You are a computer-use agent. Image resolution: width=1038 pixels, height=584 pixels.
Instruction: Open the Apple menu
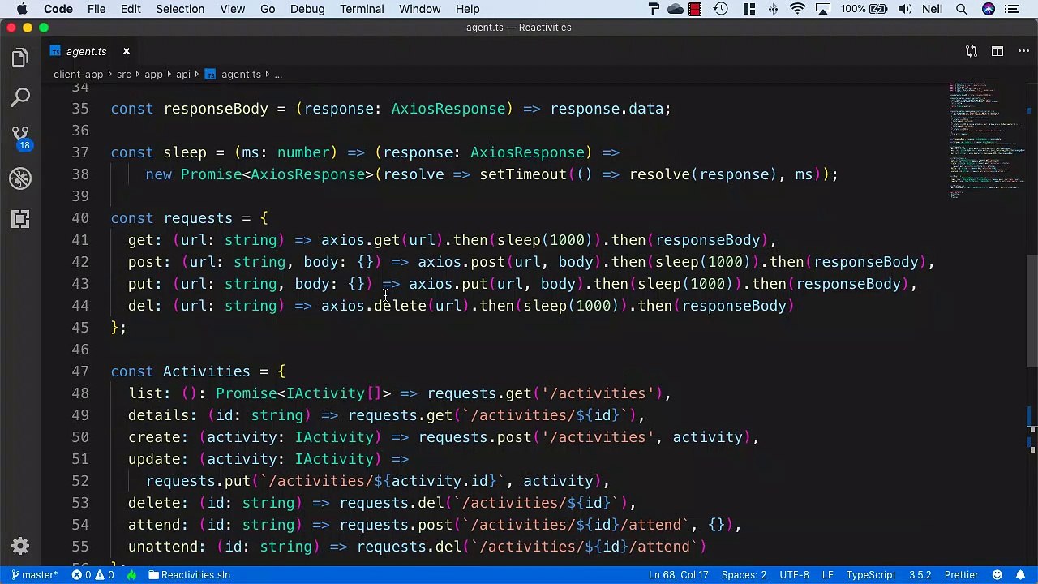[22, 9]
